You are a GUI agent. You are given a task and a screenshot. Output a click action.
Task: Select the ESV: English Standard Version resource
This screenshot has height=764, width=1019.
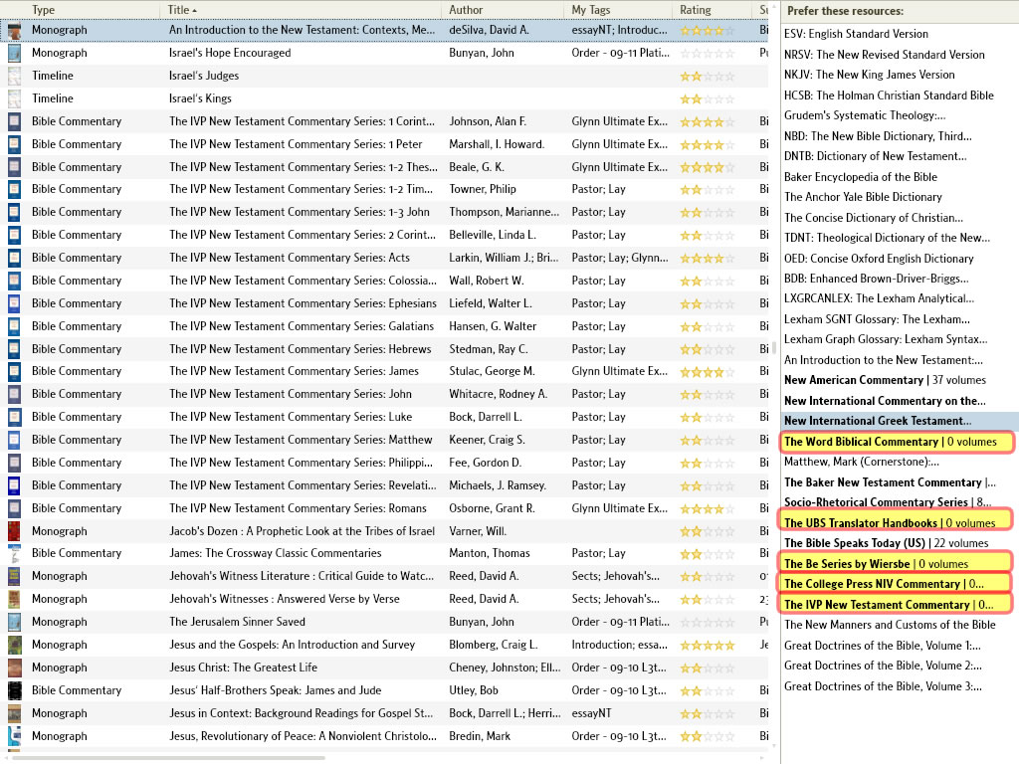856,34
